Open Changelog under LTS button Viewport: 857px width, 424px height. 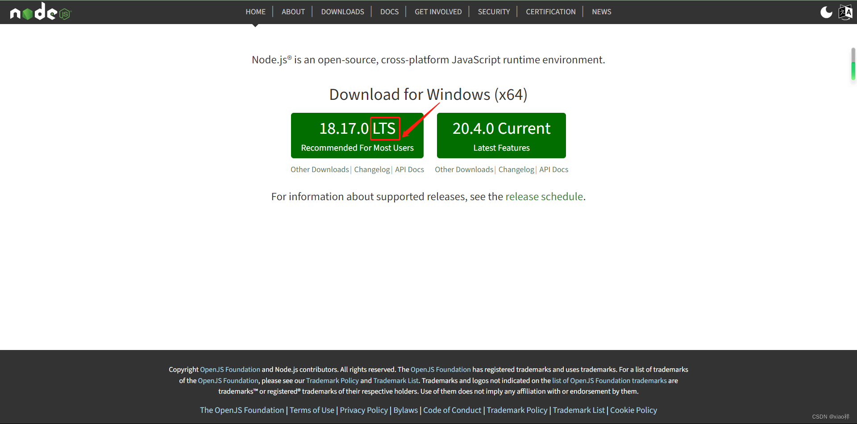tap(372, 169)
